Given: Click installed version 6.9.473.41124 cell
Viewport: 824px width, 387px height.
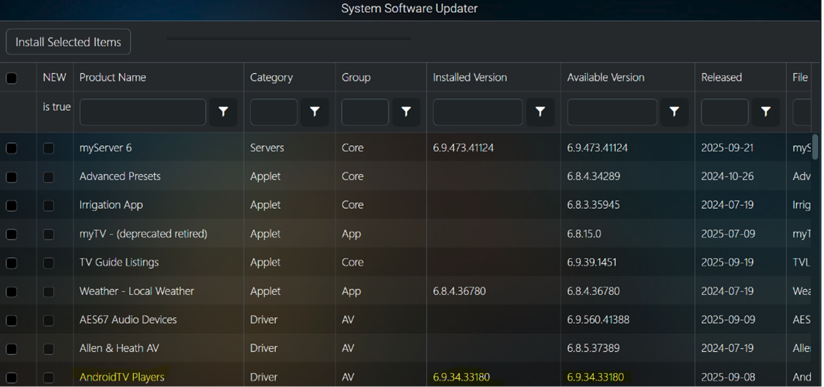Looking at the screenshot, I should (x=463, y=148).
